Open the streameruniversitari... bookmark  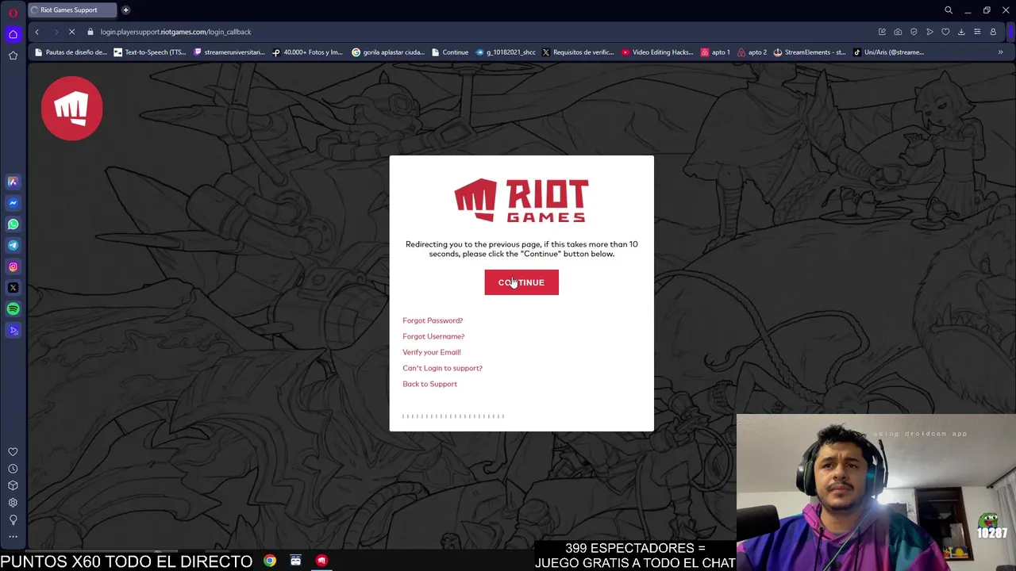tap(229, 52)
